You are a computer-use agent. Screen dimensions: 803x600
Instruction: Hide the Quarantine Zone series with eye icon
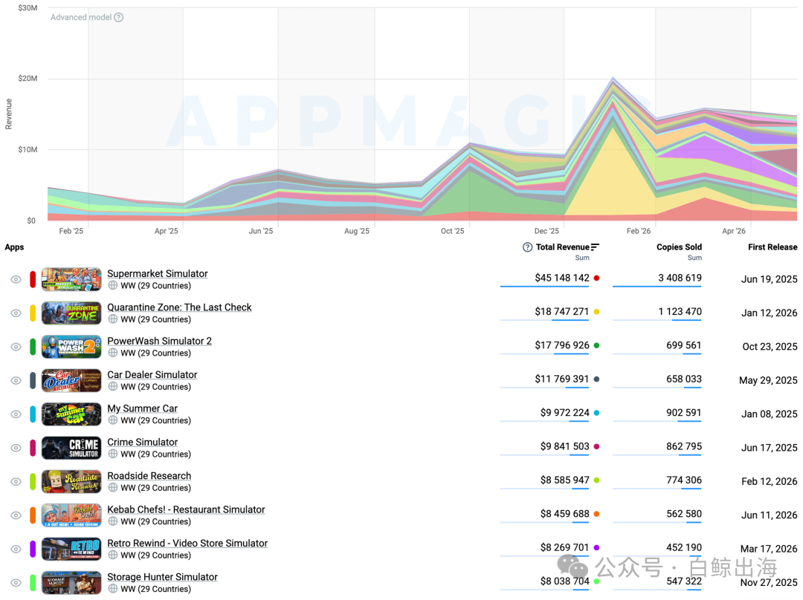(16, 313)
